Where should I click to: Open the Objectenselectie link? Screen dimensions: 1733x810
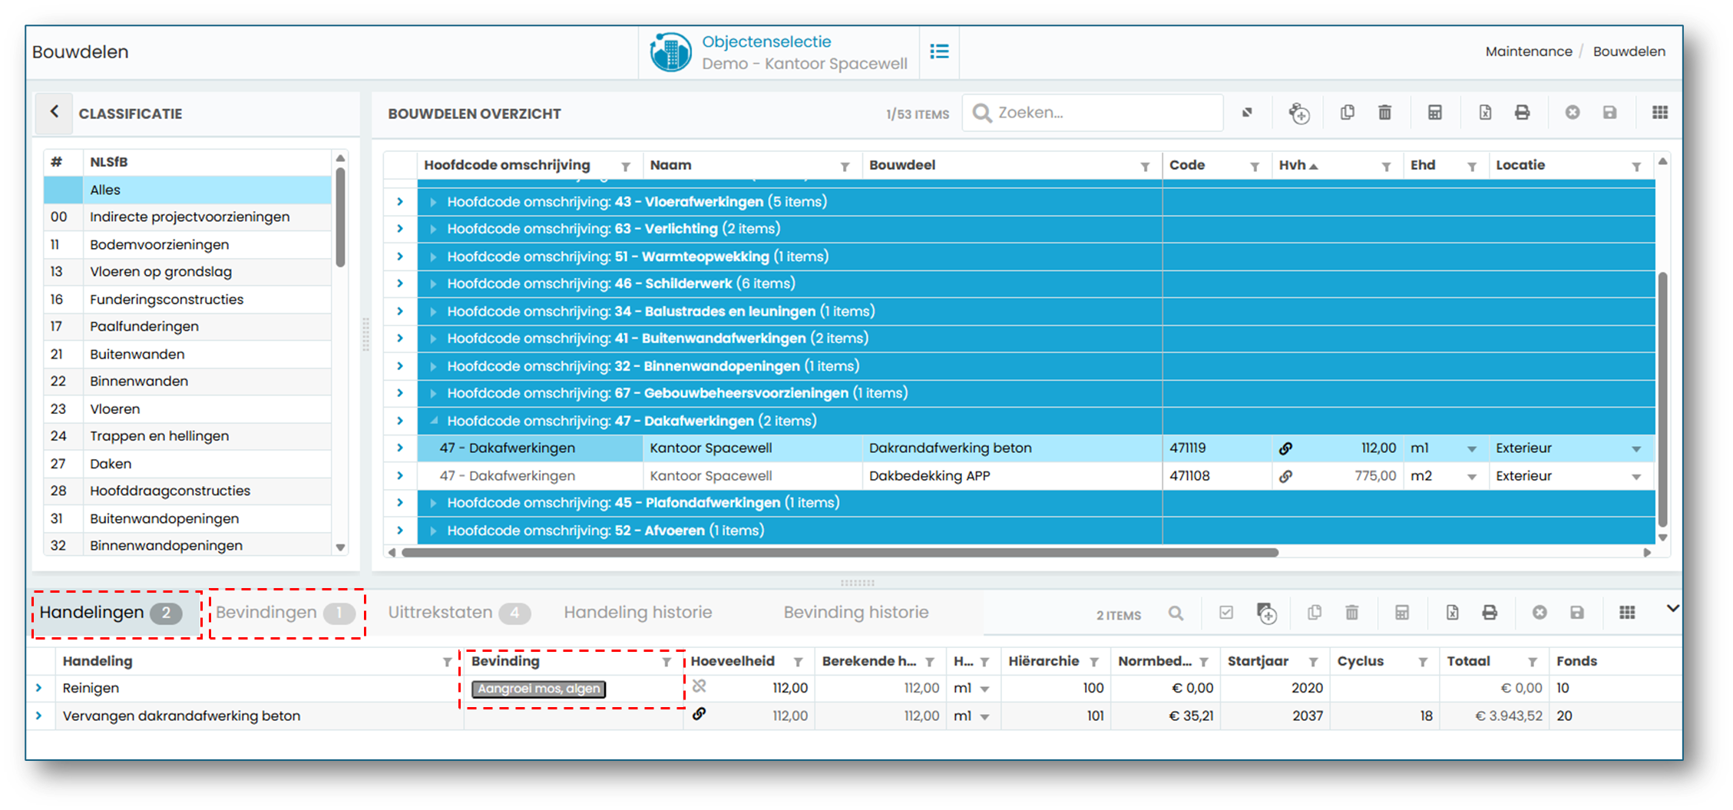(x=766, y=41)
